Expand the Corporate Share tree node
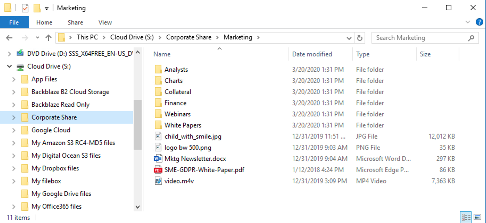Screen dimensions: 486x223 tap(14, 118)
